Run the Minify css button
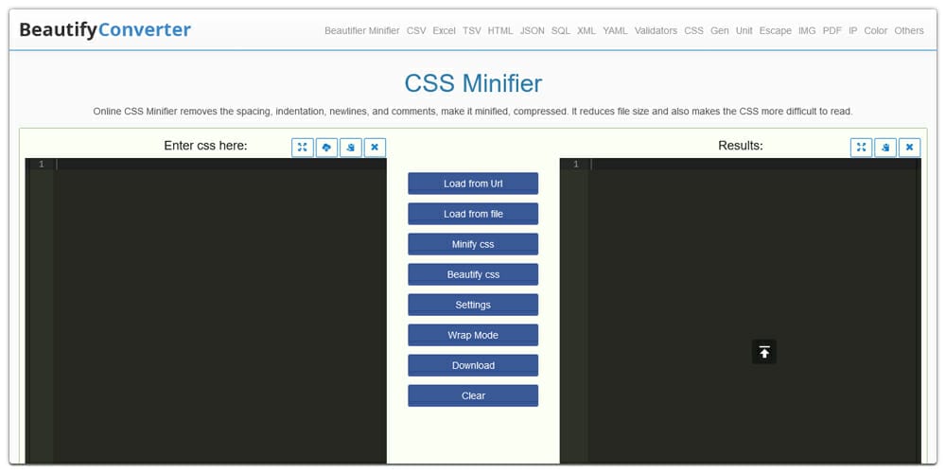The image size is (946, 473). pos(473,244)
